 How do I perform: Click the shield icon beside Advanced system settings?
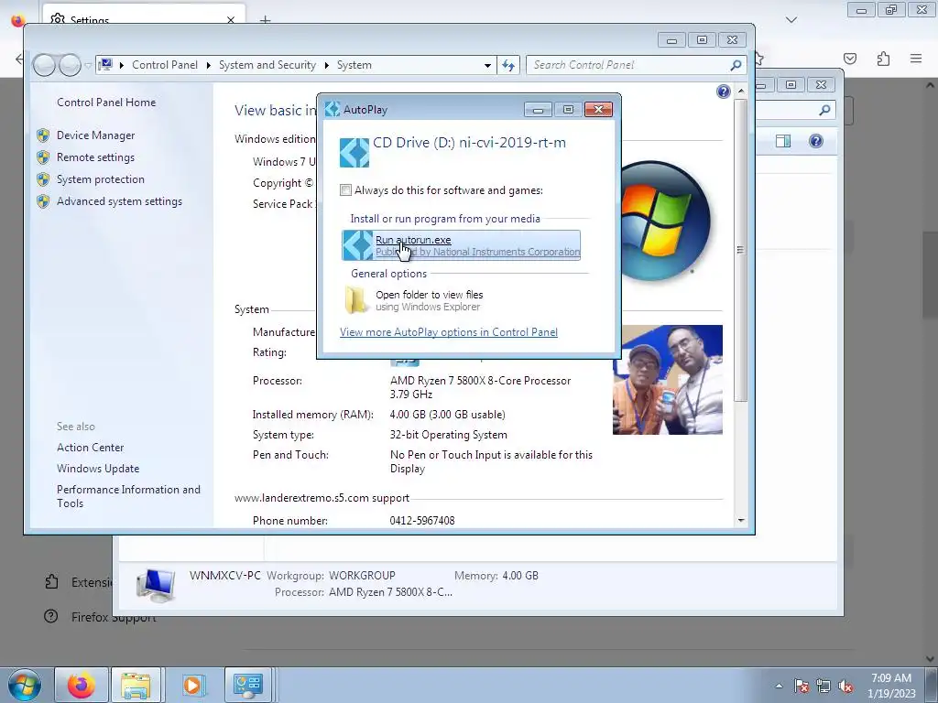pyautogui.click(x=43, y=201)
